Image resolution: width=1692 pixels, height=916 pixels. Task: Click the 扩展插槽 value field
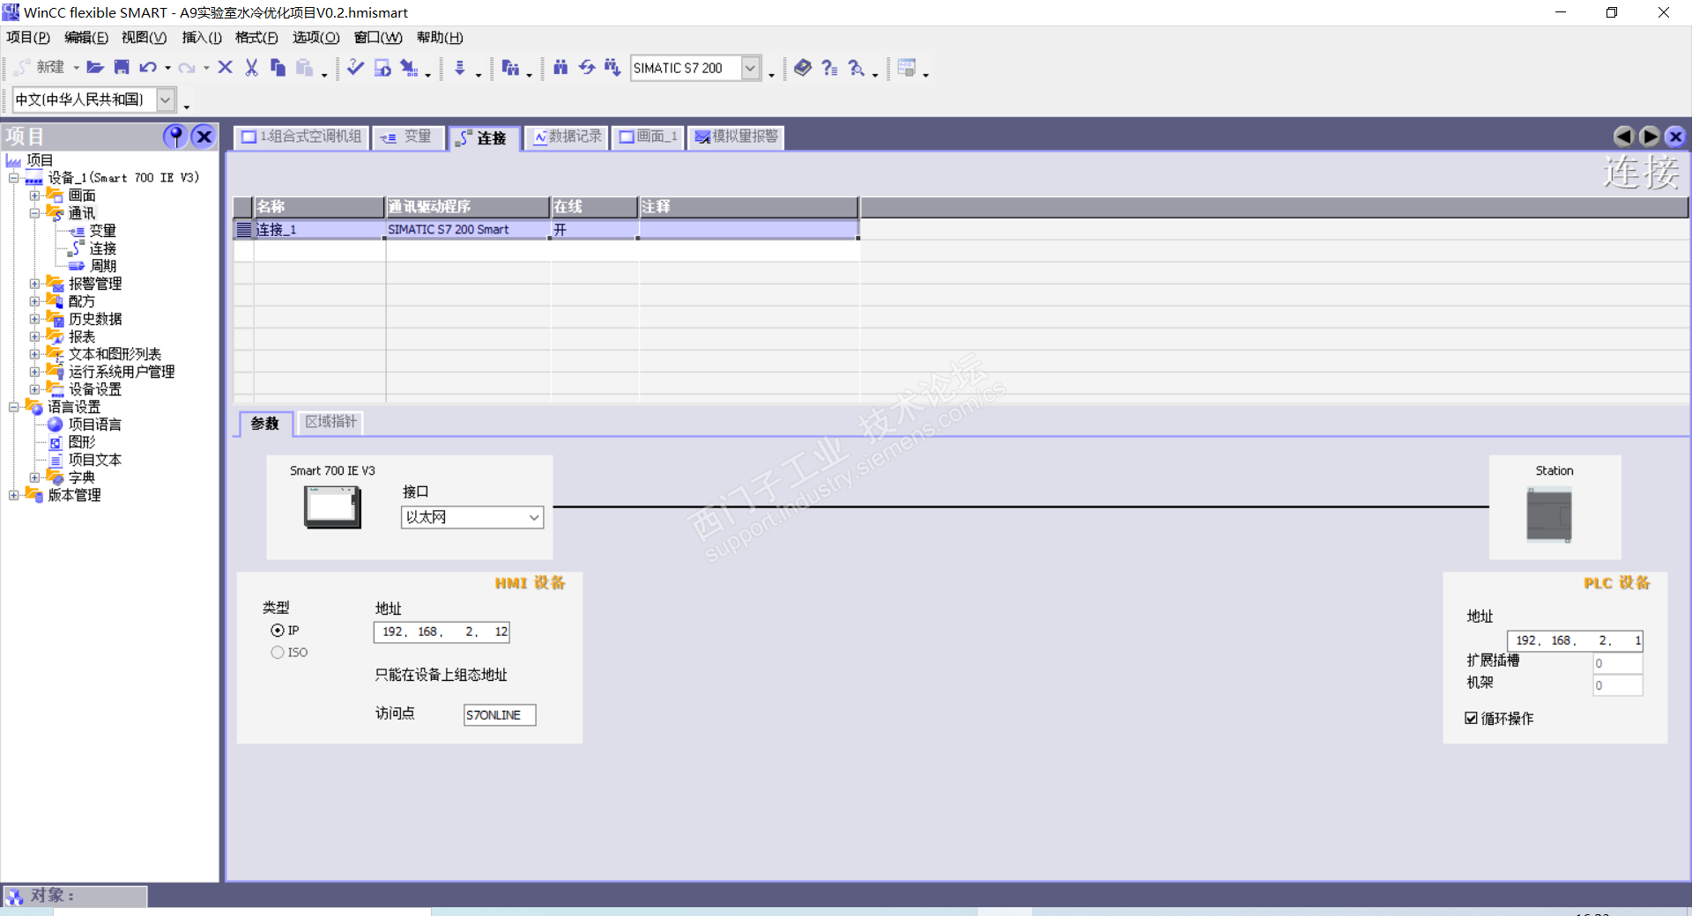(1618, 664)
